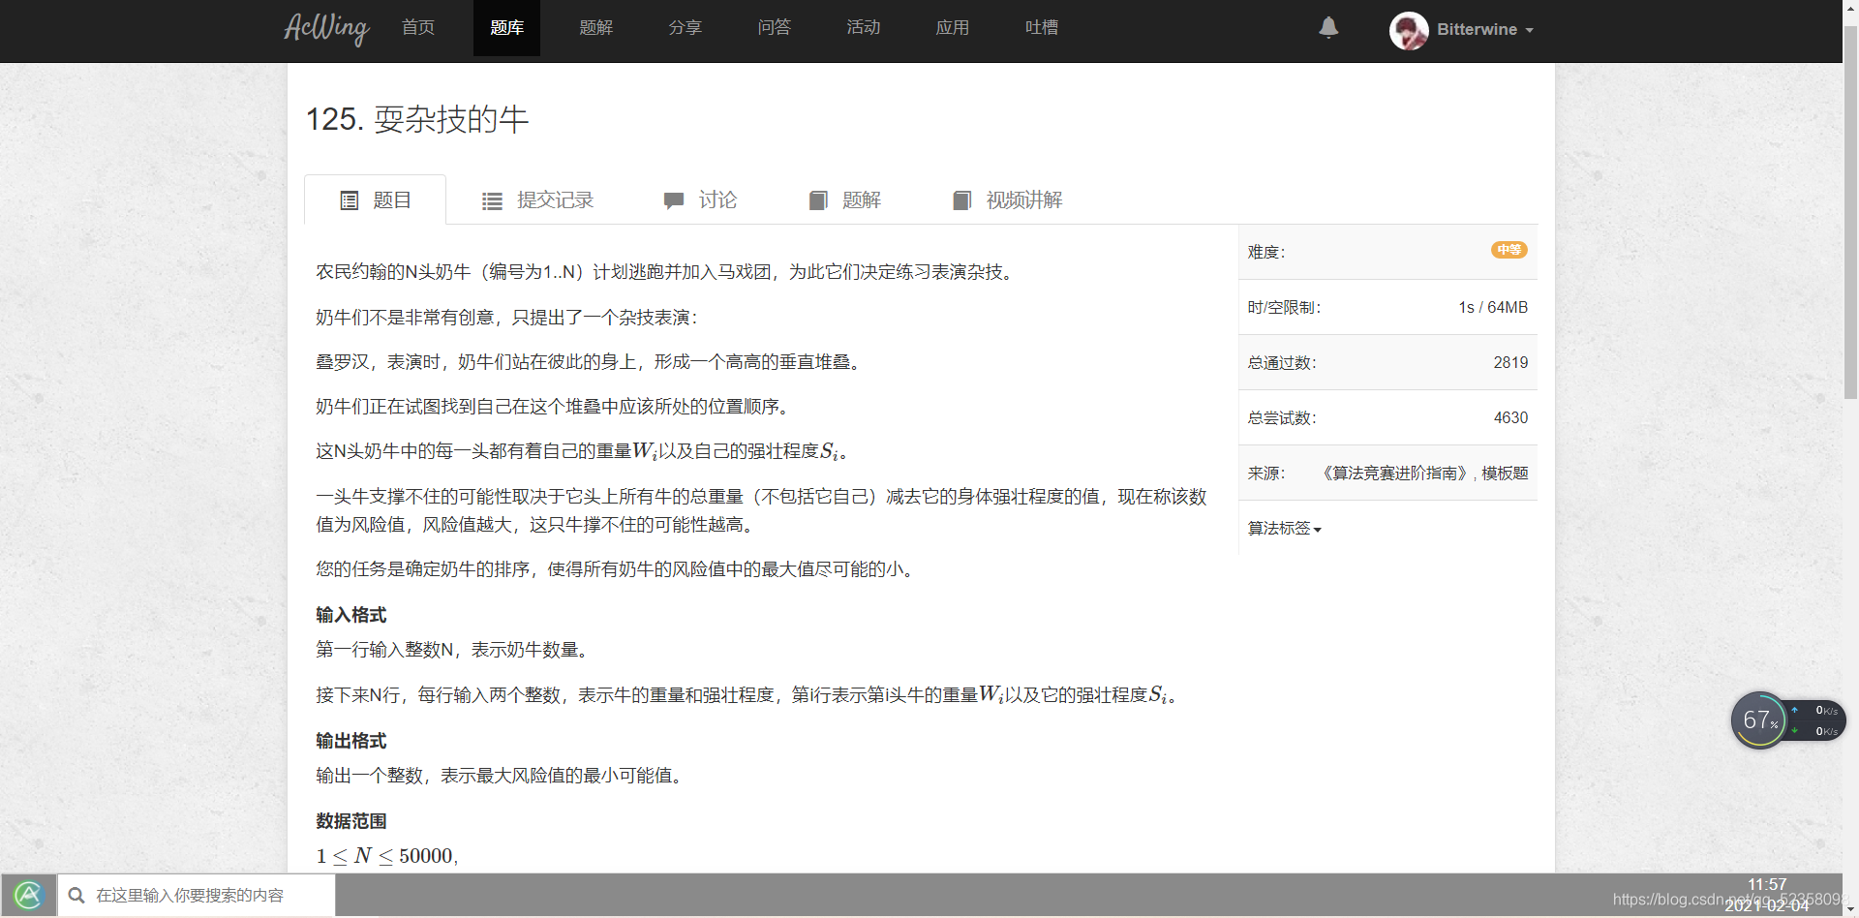Click the 67% performance monitor widget

tap(1787, 719)
